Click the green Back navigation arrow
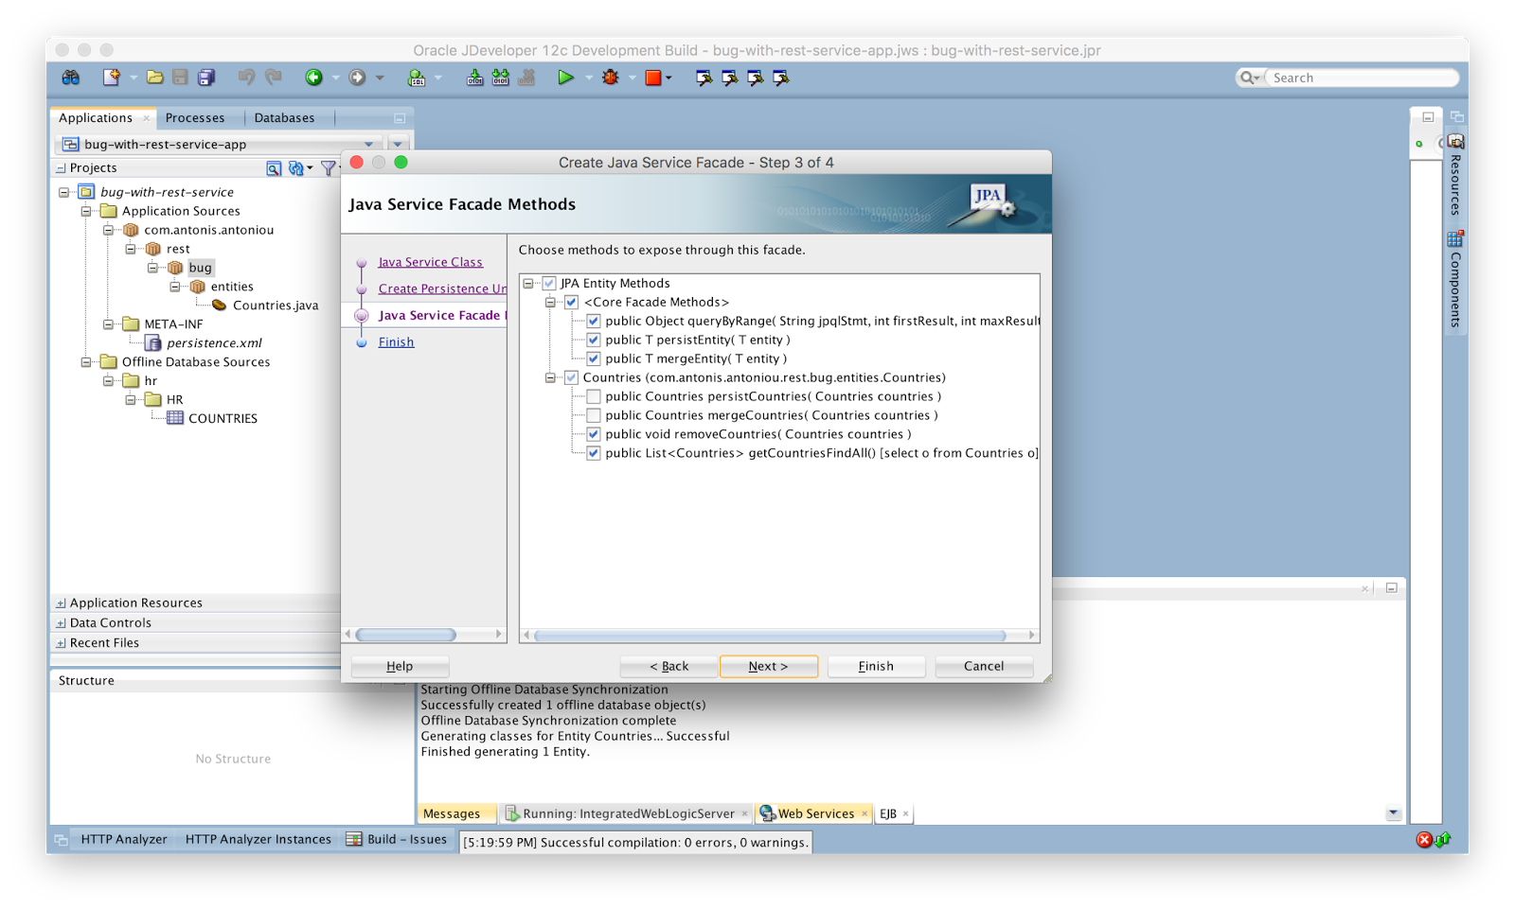 [x=313, y=78]
